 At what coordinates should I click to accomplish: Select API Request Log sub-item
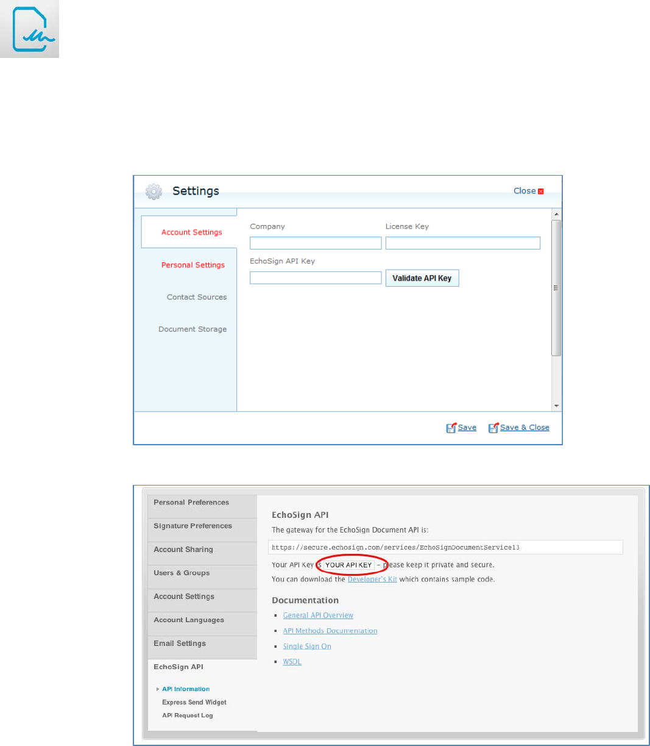coord(188,716)
